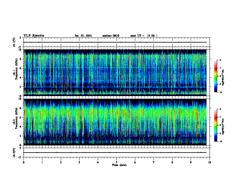Click the "-6" label on ch.2 colorbar
The width and height of the screenshot is (236, 182).
[x=220, y=109]
